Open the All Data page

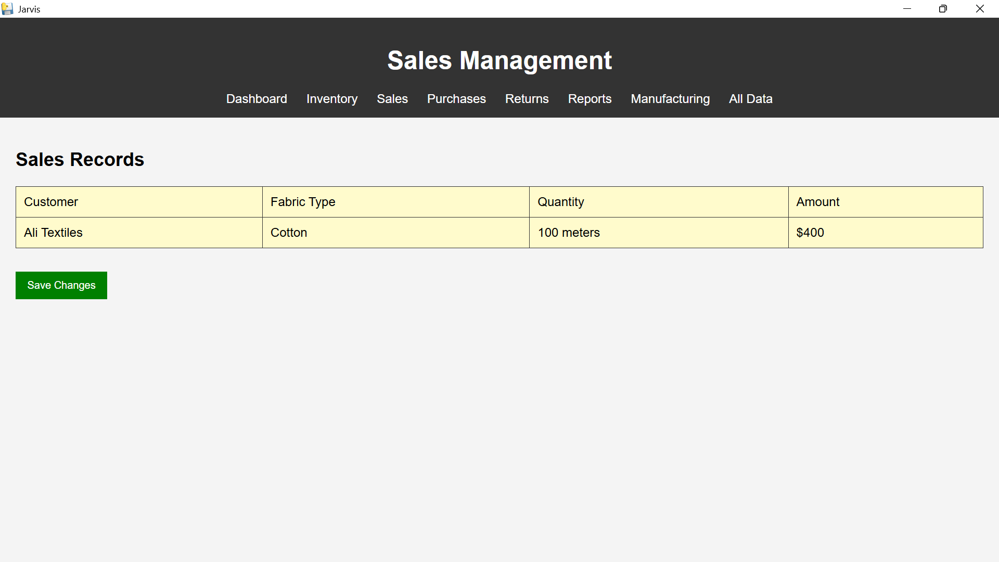click(750, 99)
